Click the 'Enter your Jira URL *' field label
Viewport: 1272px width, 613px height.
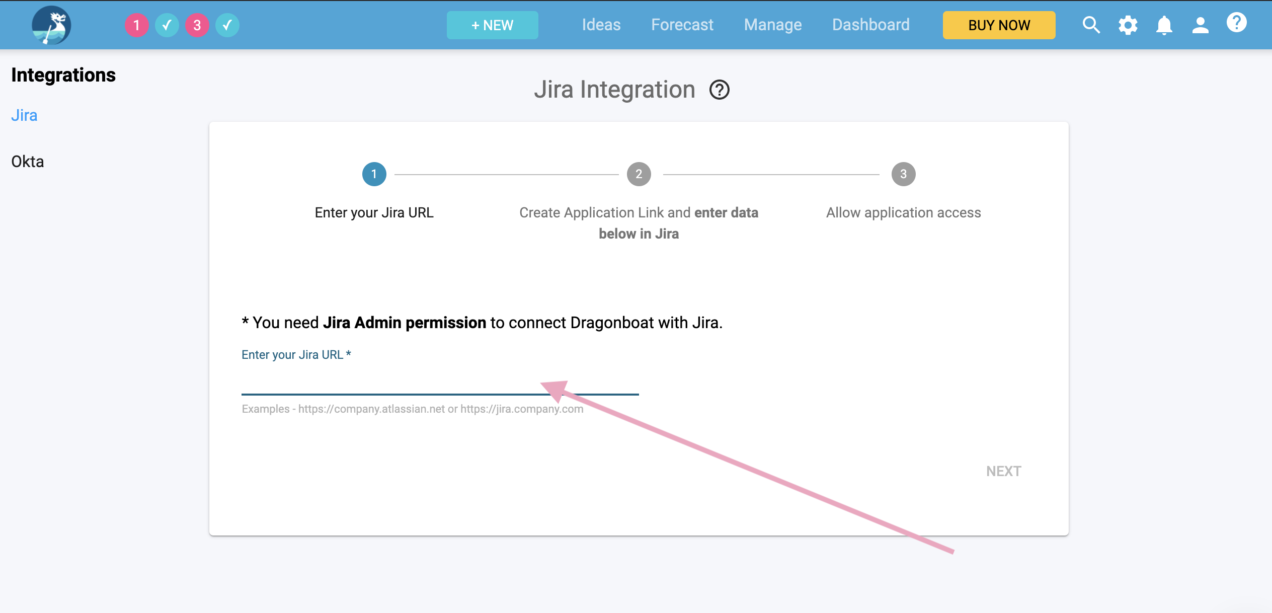pos(296,355)
